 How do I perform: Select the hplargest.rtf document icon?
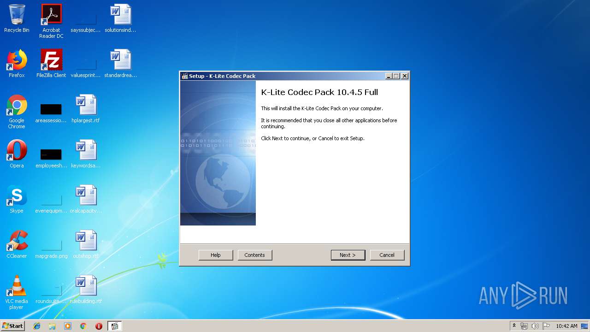(x=86, y=109)
